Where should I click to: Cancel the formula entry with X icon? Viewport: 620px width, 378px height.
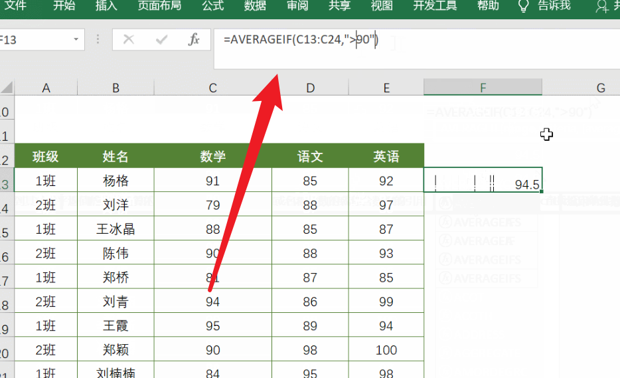[129, 39]
